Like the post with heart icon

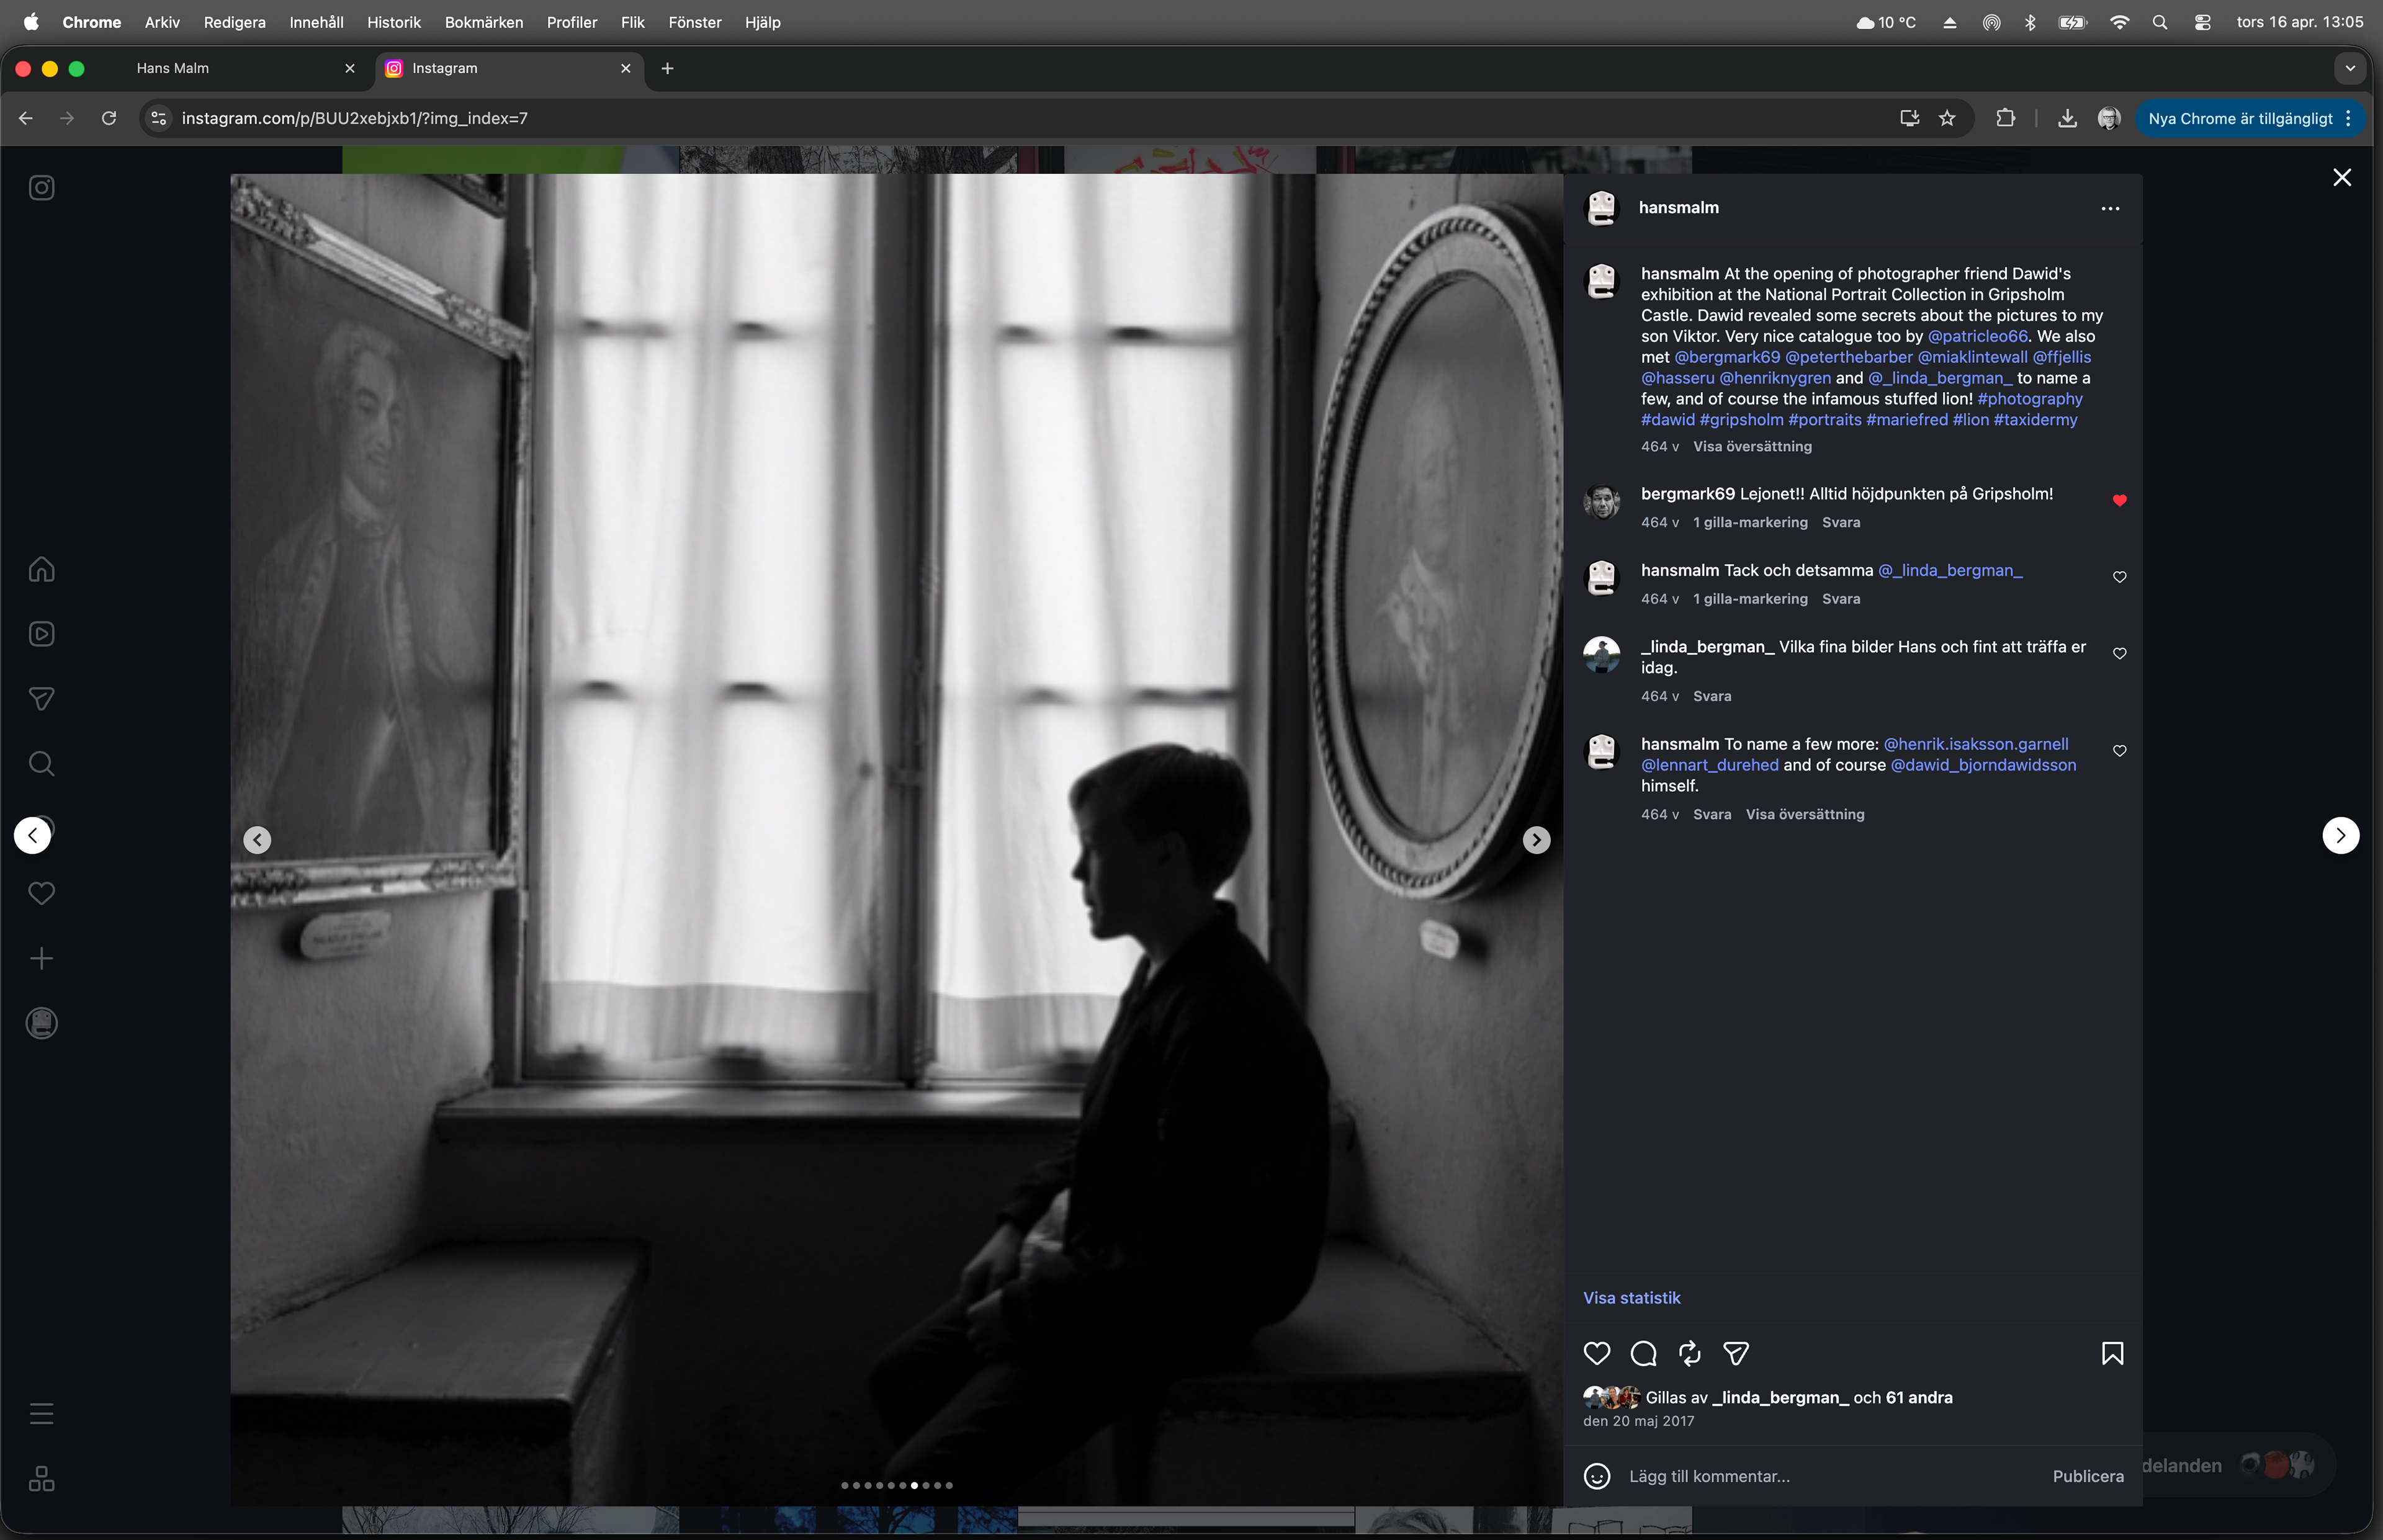(x=1597, y=1354)
